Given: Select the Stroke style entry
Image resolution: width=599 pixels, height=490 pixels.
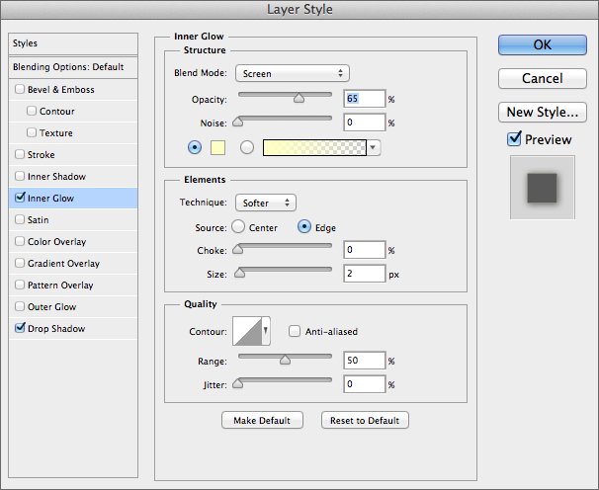Looking at the screenshot, I should coord(42,155).
